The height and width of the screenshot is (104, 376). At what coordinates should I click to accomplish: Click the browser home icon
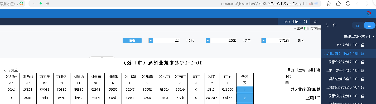(338, 3)
